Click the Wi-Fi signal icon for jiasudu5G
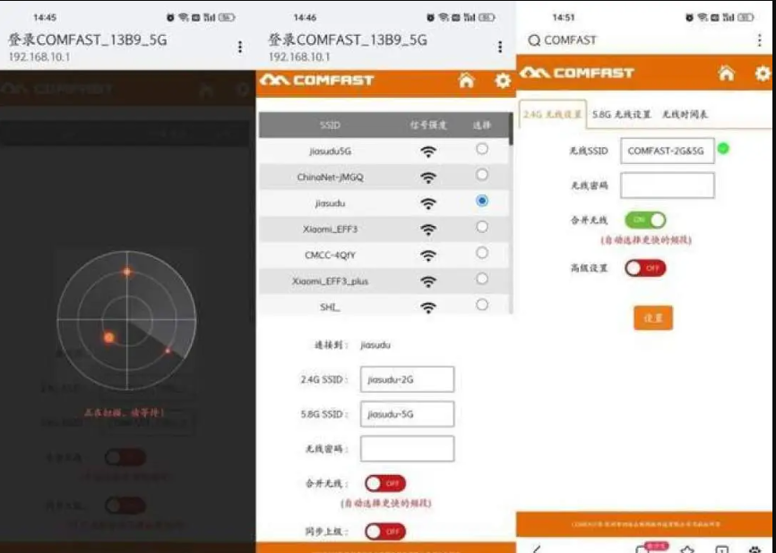The image size is (776, 553). coord(428,151)
